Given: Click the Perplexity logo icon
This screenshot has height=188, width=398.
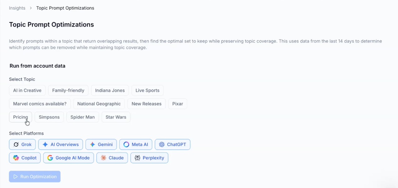Looking at the screenshot, I should (x=137, y=158).
